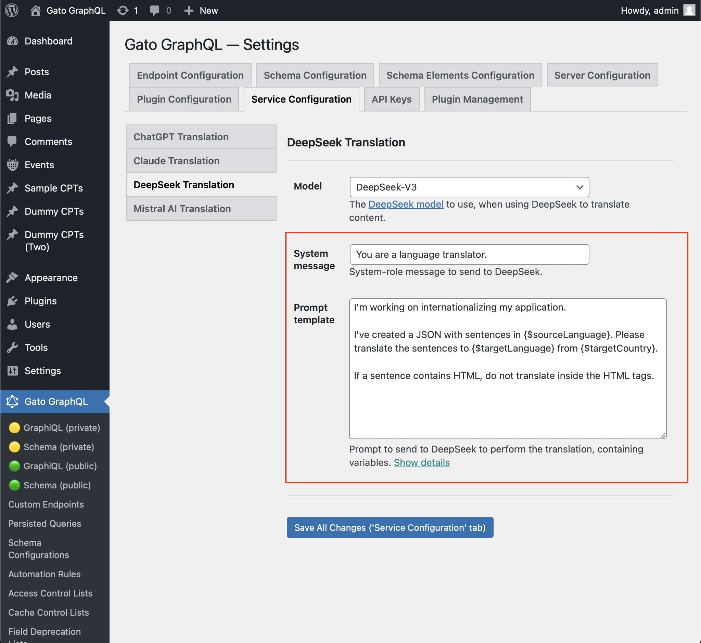Open Persisted Queries submenu item
701x643 pixels.
(44, 524)
